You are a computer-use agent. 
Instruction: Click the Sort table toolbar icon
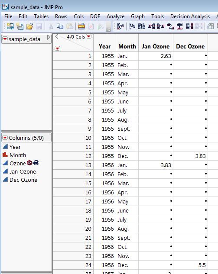click(142, 26)
